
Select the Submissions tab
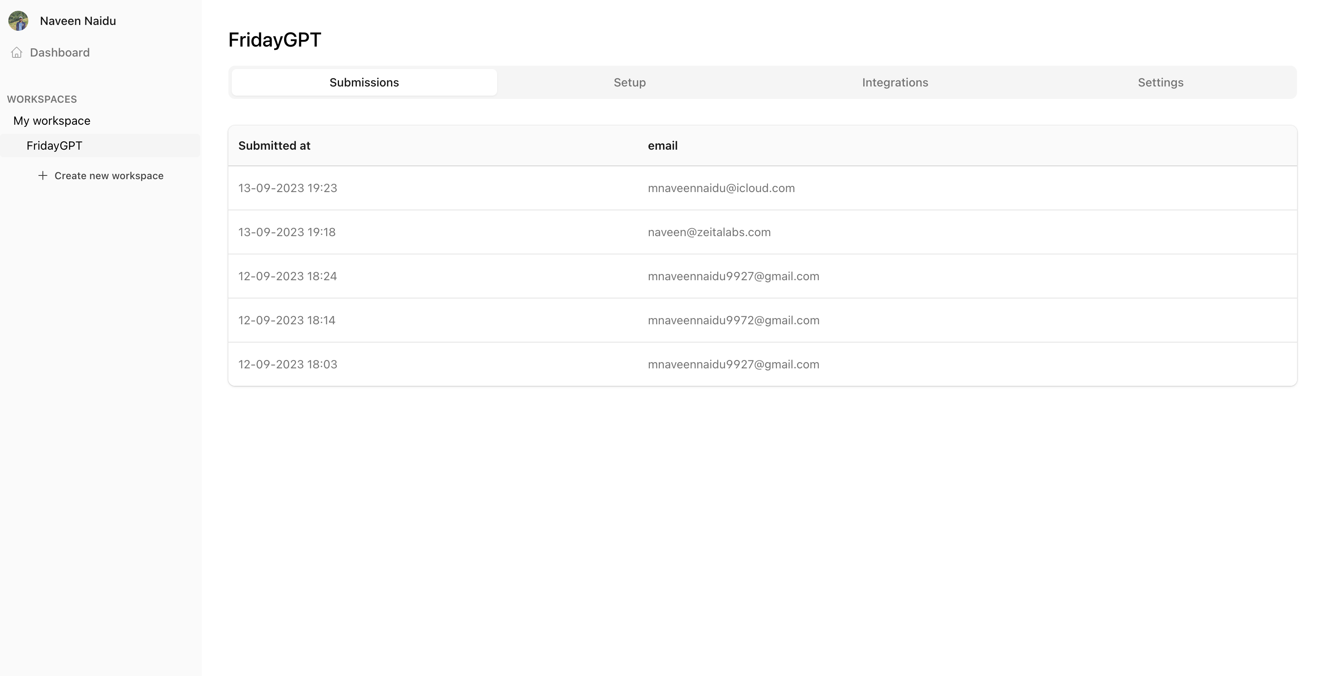pyautogui.click(x=364, y=82)
